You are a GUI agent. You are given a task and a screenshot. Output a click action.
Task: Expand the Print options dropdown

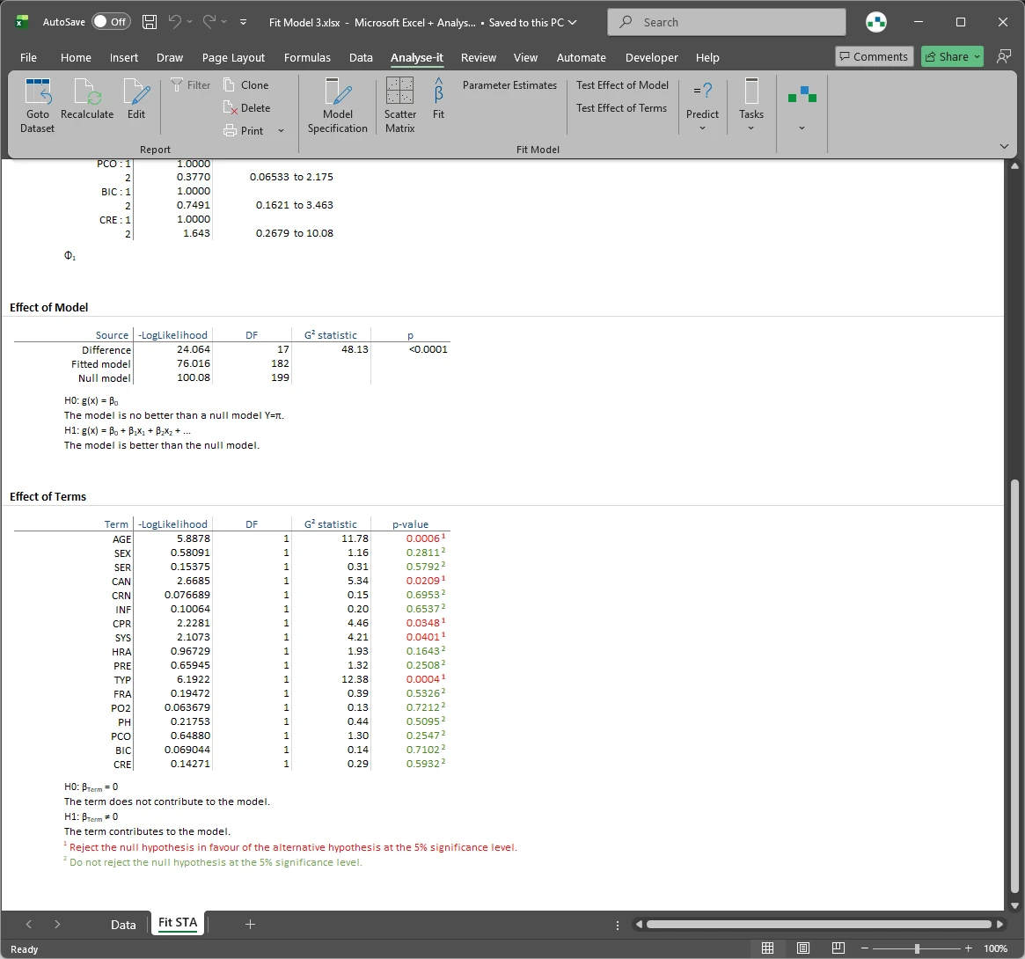280,130
